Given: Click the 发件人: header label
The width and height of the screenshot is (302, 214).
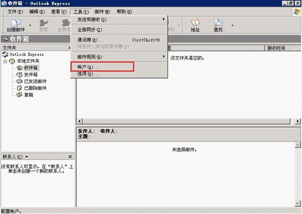Looking at the screenshot, I should click(86, 131).
